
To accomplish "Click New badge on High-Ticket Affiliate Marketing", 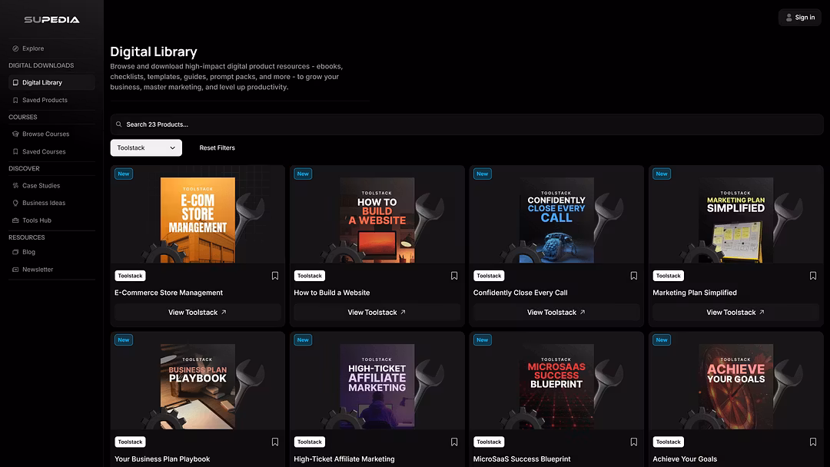I will pyautogui.click(x=303, y=340).
